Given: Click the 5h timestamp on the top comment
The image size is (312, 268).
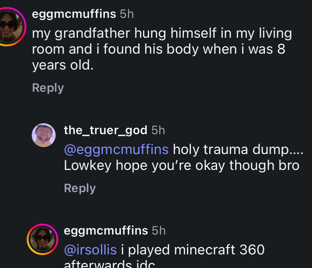Looking at the screenshot, I should pyautogui.click(x=126, y=14).
